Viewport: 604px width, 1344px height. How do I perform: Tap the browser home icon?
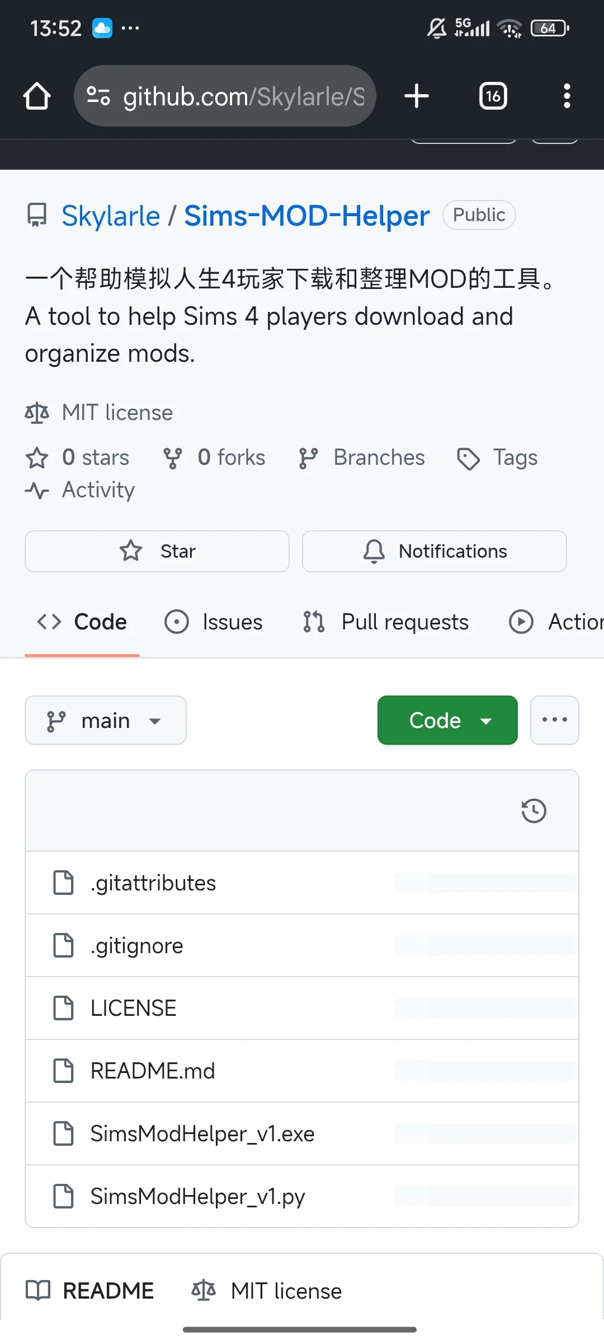click(37, 96)
